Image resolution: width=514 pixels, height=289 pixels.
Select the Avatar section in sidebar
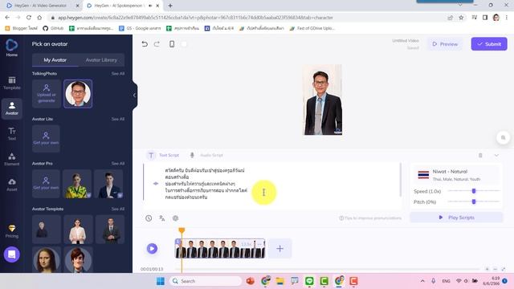[x=12, y=108]
